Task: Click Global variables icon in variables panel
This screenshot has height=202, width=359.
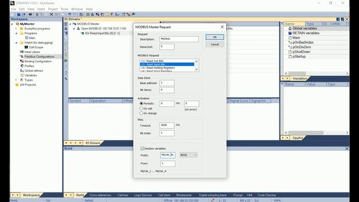Action: [x=290, y=29]
